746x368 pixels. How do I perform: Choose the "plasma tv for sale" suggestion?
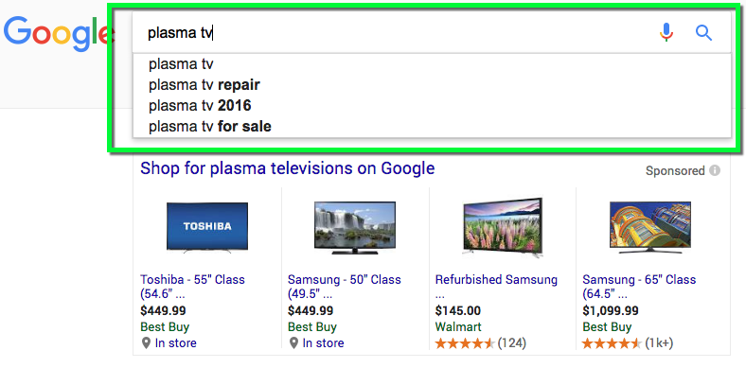tap(432, 127)
